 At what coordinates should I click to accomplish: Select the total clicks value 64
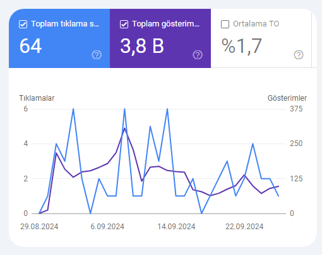click(31, 46)
